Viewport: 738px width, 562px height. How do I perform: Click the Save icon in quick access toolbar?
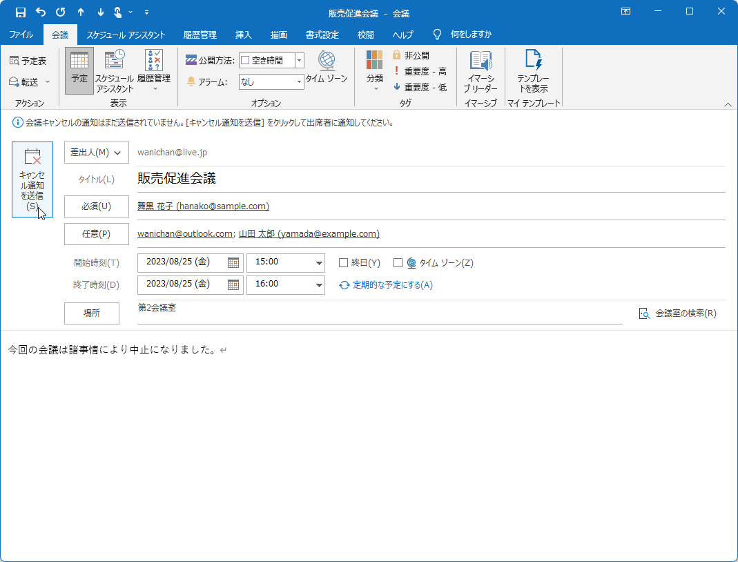pos(20,12)
